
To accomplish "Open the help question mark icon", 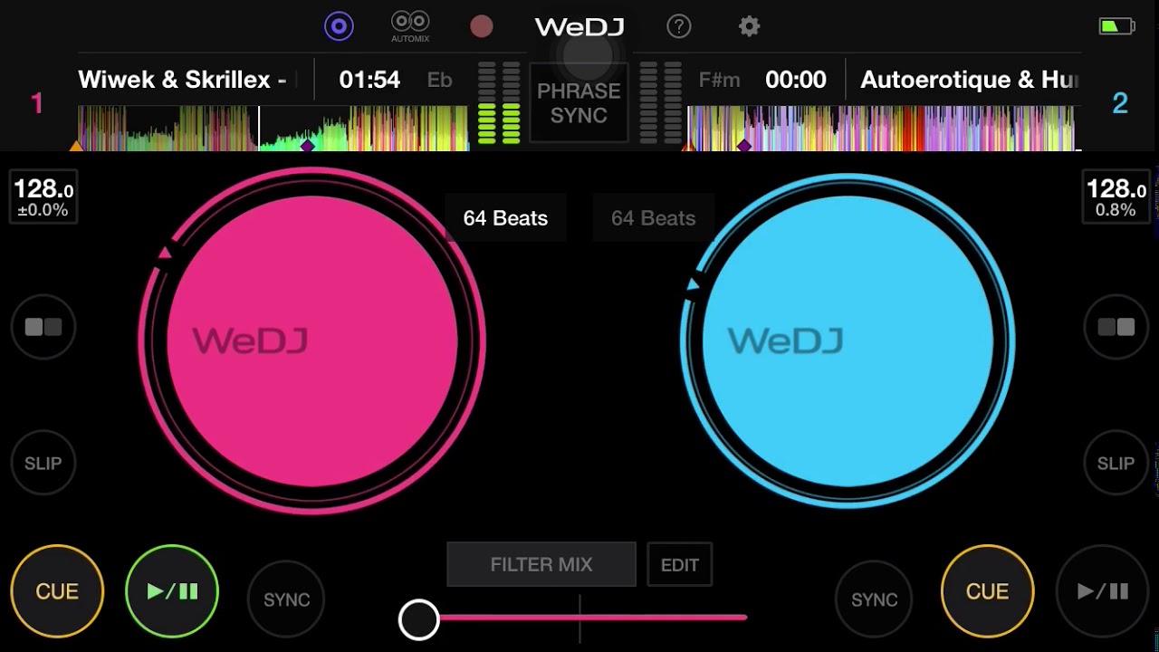I will tap(679, 26).
